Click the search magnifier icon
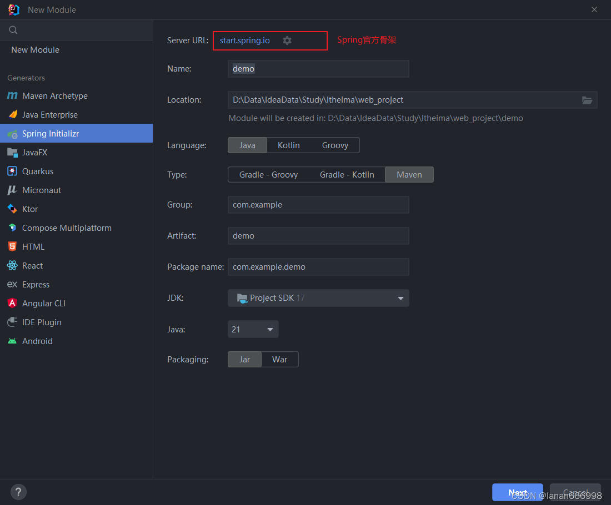 13,30
